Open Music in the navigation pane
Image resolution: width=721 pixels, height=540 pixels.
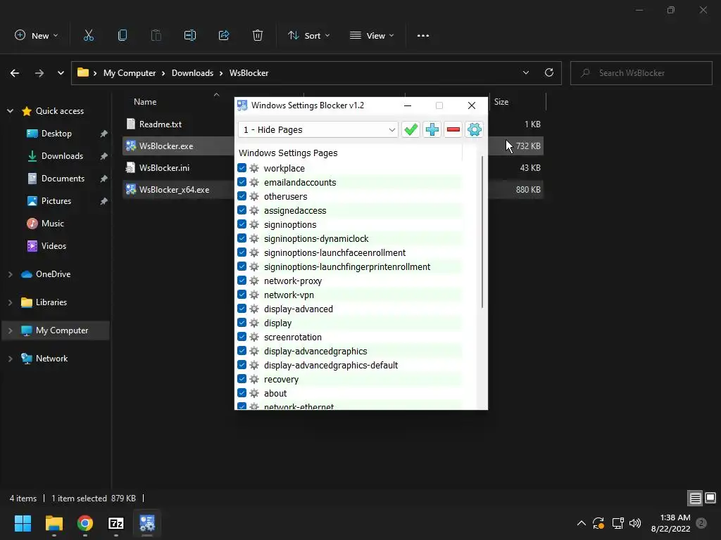coord(52,224)
